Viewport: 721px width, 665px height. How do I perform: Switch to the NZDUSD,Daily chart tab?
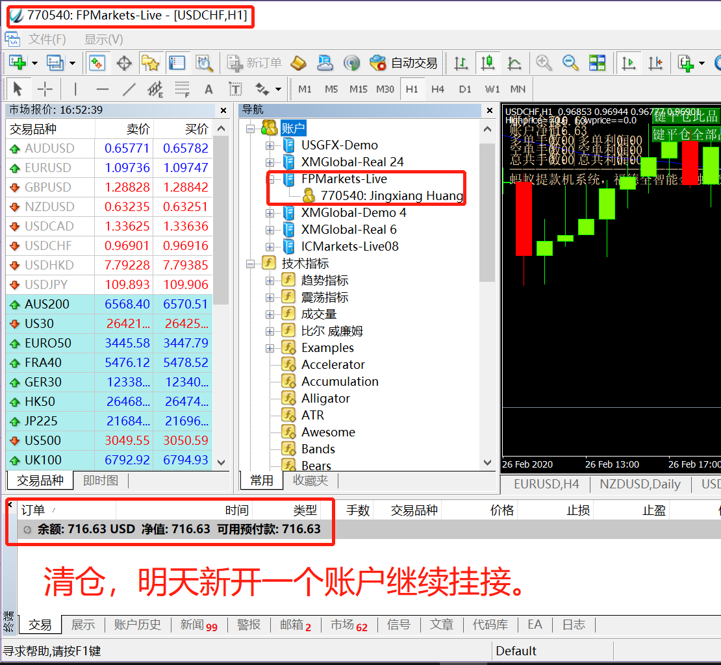(640, 484)
